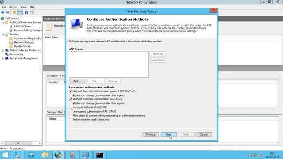Click the Connection Request Policies folder icon
This screenshot has height=159, width=283.
[x=11, y=38]
